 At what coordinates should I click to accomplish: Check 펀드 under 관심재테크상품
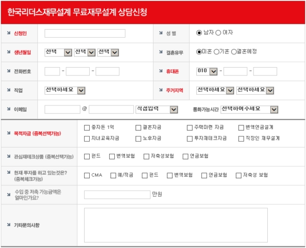(87, 156)
